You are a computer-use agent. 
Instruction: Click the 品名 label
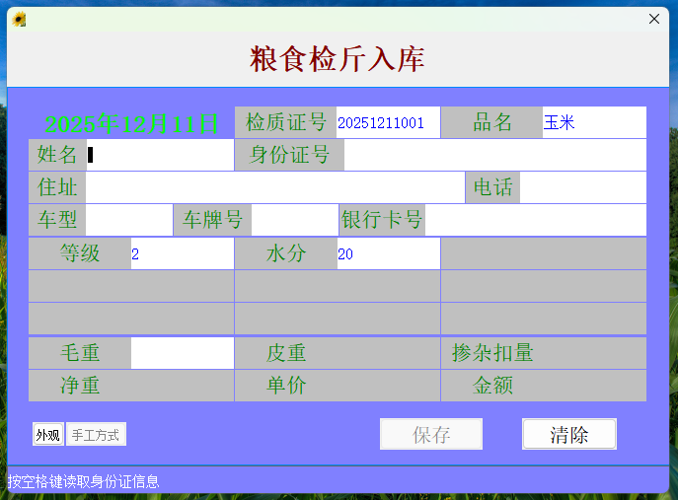[x=492, y=122]
